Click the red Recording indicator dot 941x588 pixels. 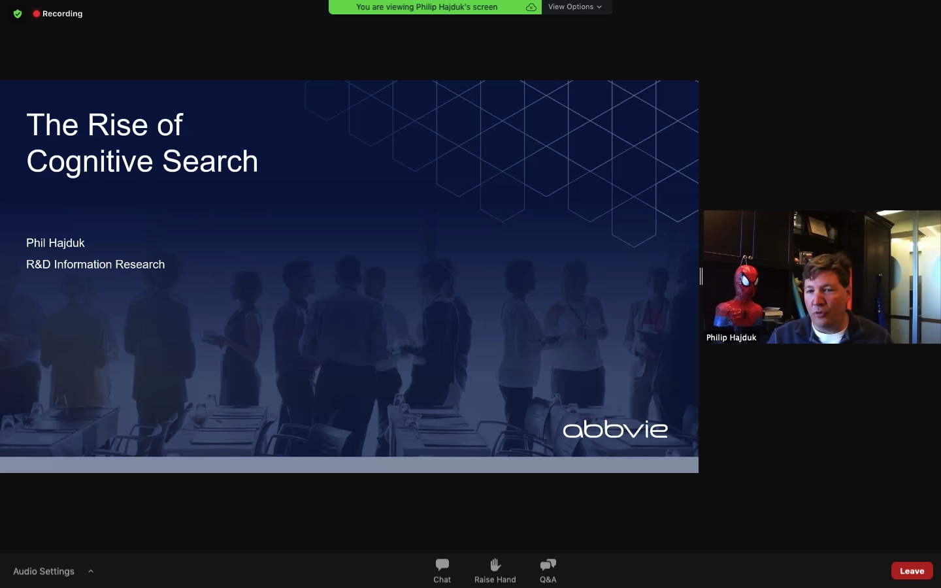pyautogui.click(x=37, y=14)
